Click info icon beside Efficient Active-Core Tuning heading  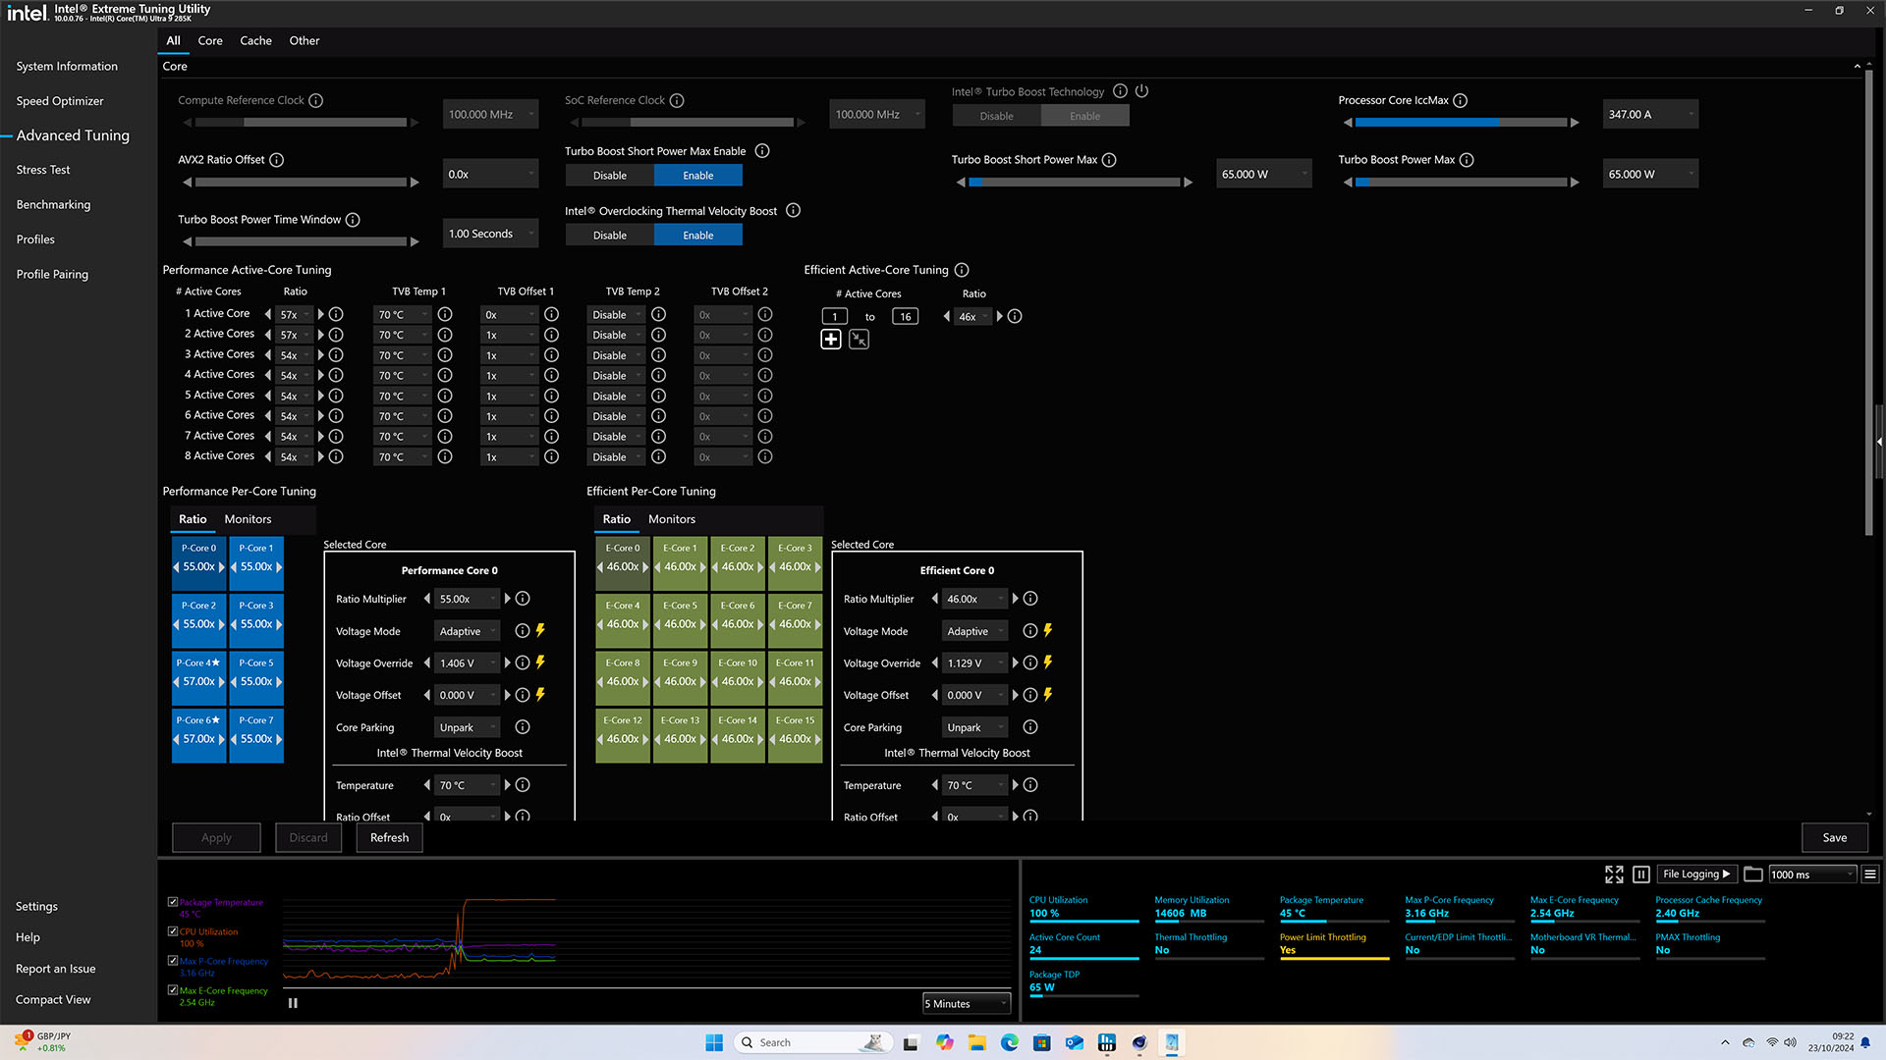pyautogui.click(x=962, y=270)
